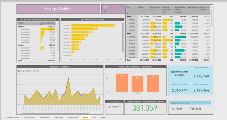Select the Partner 2 bar
This screenshot has height=120, width=227.
[x=93, y=25]
